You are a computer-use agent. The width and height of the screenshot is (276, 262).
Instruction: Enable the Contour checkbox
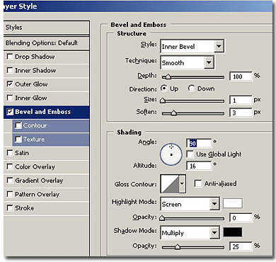pyautogui.click(x=18, y=125)
